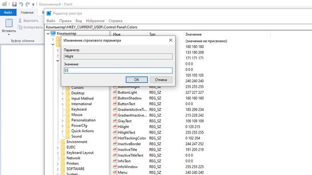Image resolution: width=312 pixels, height=175 pixels.
Task: Switch to the Главная tab in Paint
Action: (x=27, y=12)
